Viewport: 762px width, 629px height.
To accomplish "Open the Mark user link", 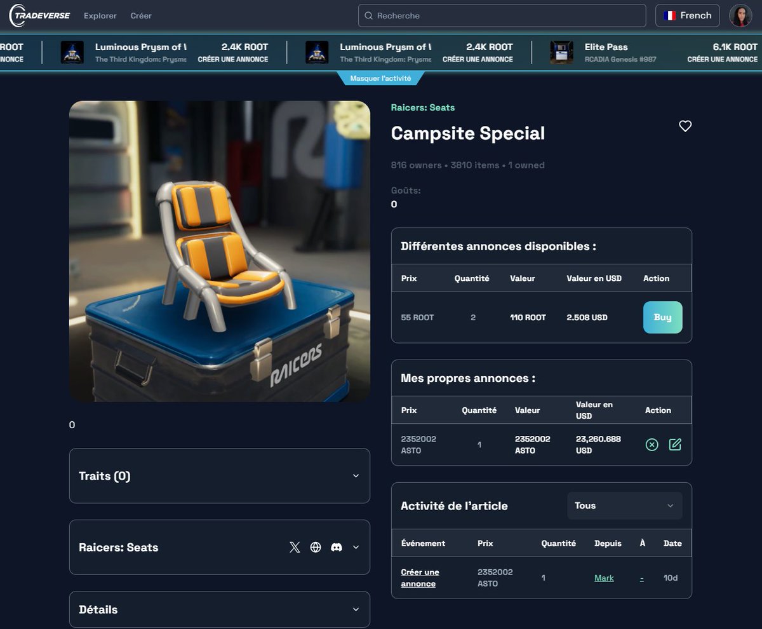I will click(x=604, y=578).
